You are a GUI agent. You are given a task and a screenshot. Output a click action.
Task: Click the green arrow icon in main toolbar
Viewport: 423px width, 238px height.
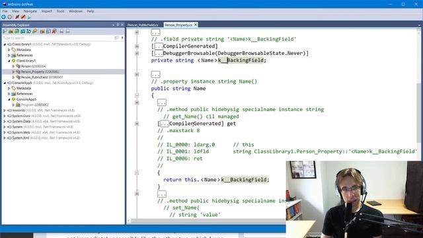click(29, 17)
